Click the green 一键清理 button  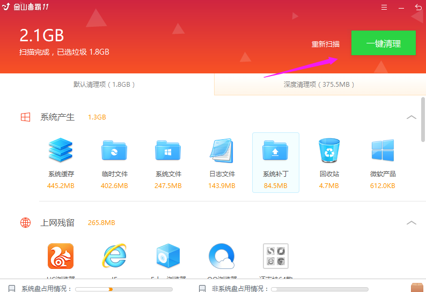click(x=383, y=43)
